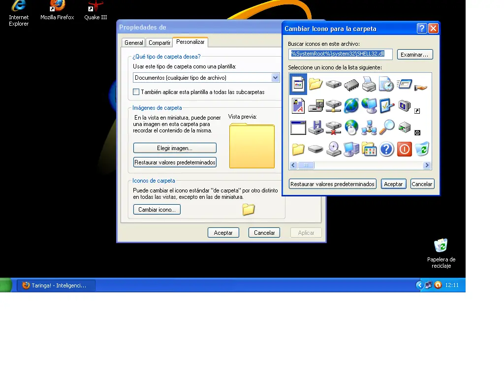
Task: Choose the blue question mark help icon
Action: pyautogui.click(x=387, y=150)
